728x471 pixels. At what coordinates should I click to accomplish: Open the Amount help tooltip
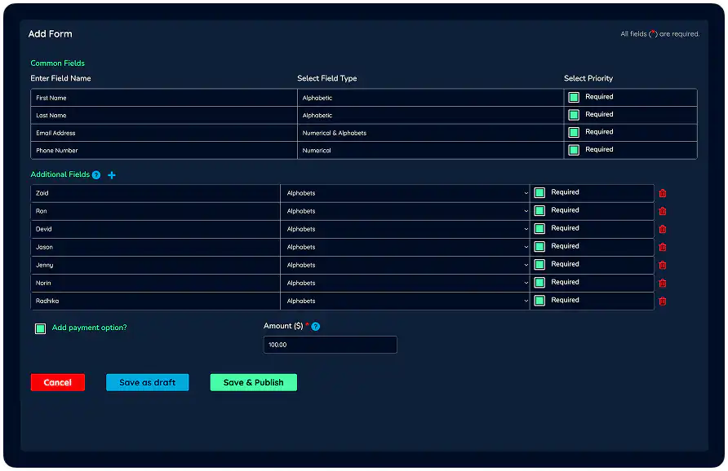coord(314,326)
